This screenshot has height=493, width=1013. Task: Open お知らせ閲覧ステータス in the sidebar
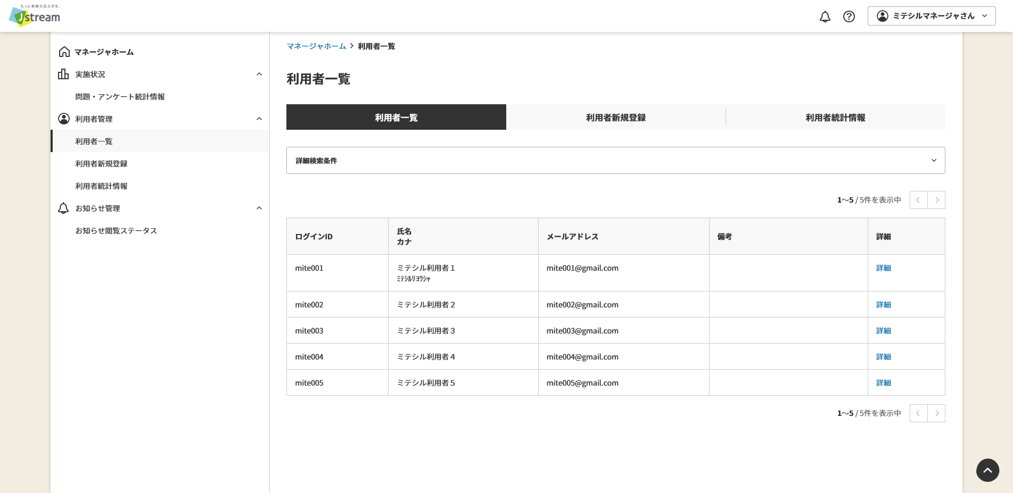pyautogui.click(x=116, y=230)
